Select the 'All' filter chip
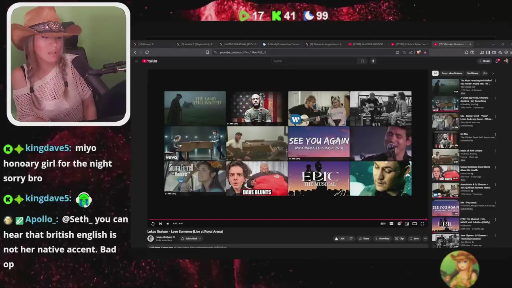The image size is (512, 288). coord(435,73)
